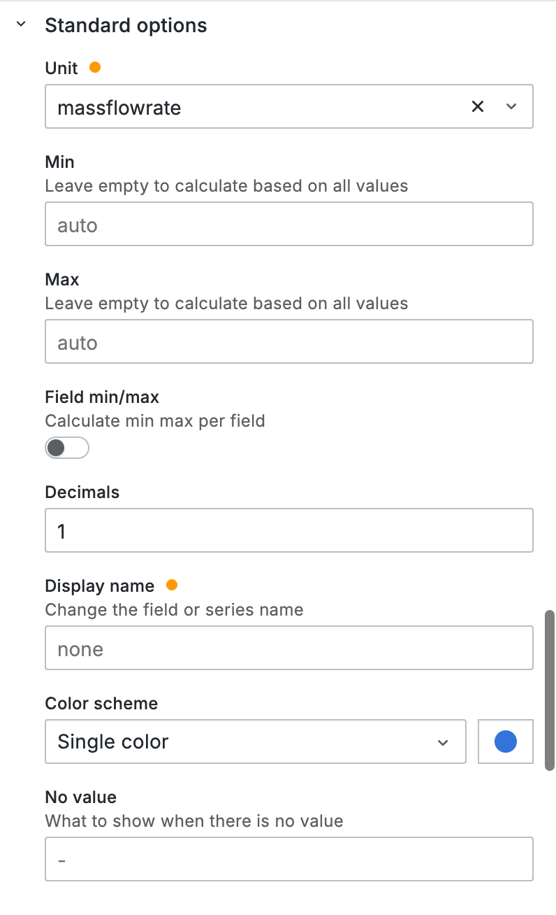Collapse the Standard options section chevron

[21, 25]
